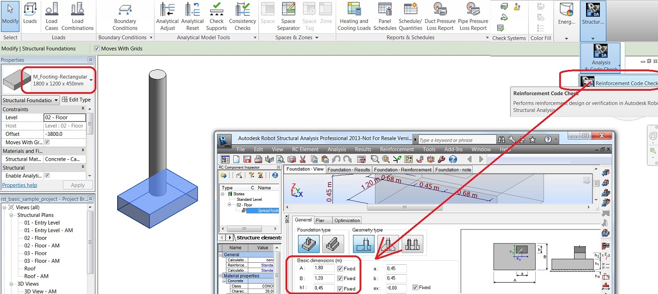Toggle Fixed checkbox for dimension B
Viewport: 658px width, 294px height.
[x=340, y=278]
